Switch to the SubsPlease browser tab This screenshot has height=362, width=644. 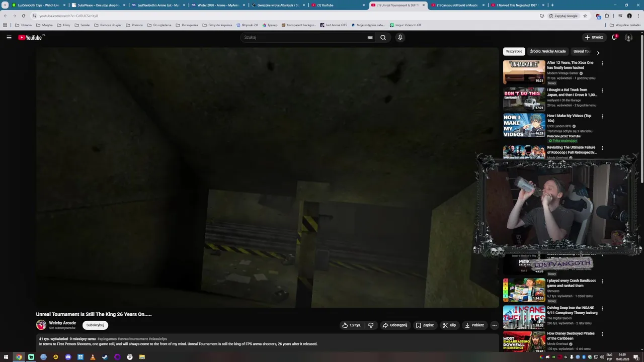[98, 5]
